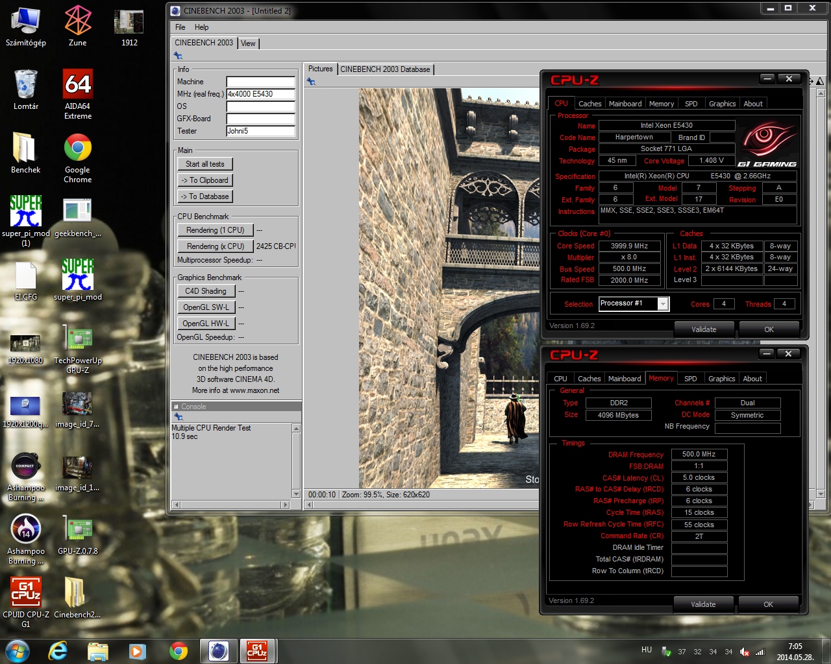This screenshot has width=831, height=664.
Task: Click OK in lower CPU-Z window
Action: click(x=768, y=604)
